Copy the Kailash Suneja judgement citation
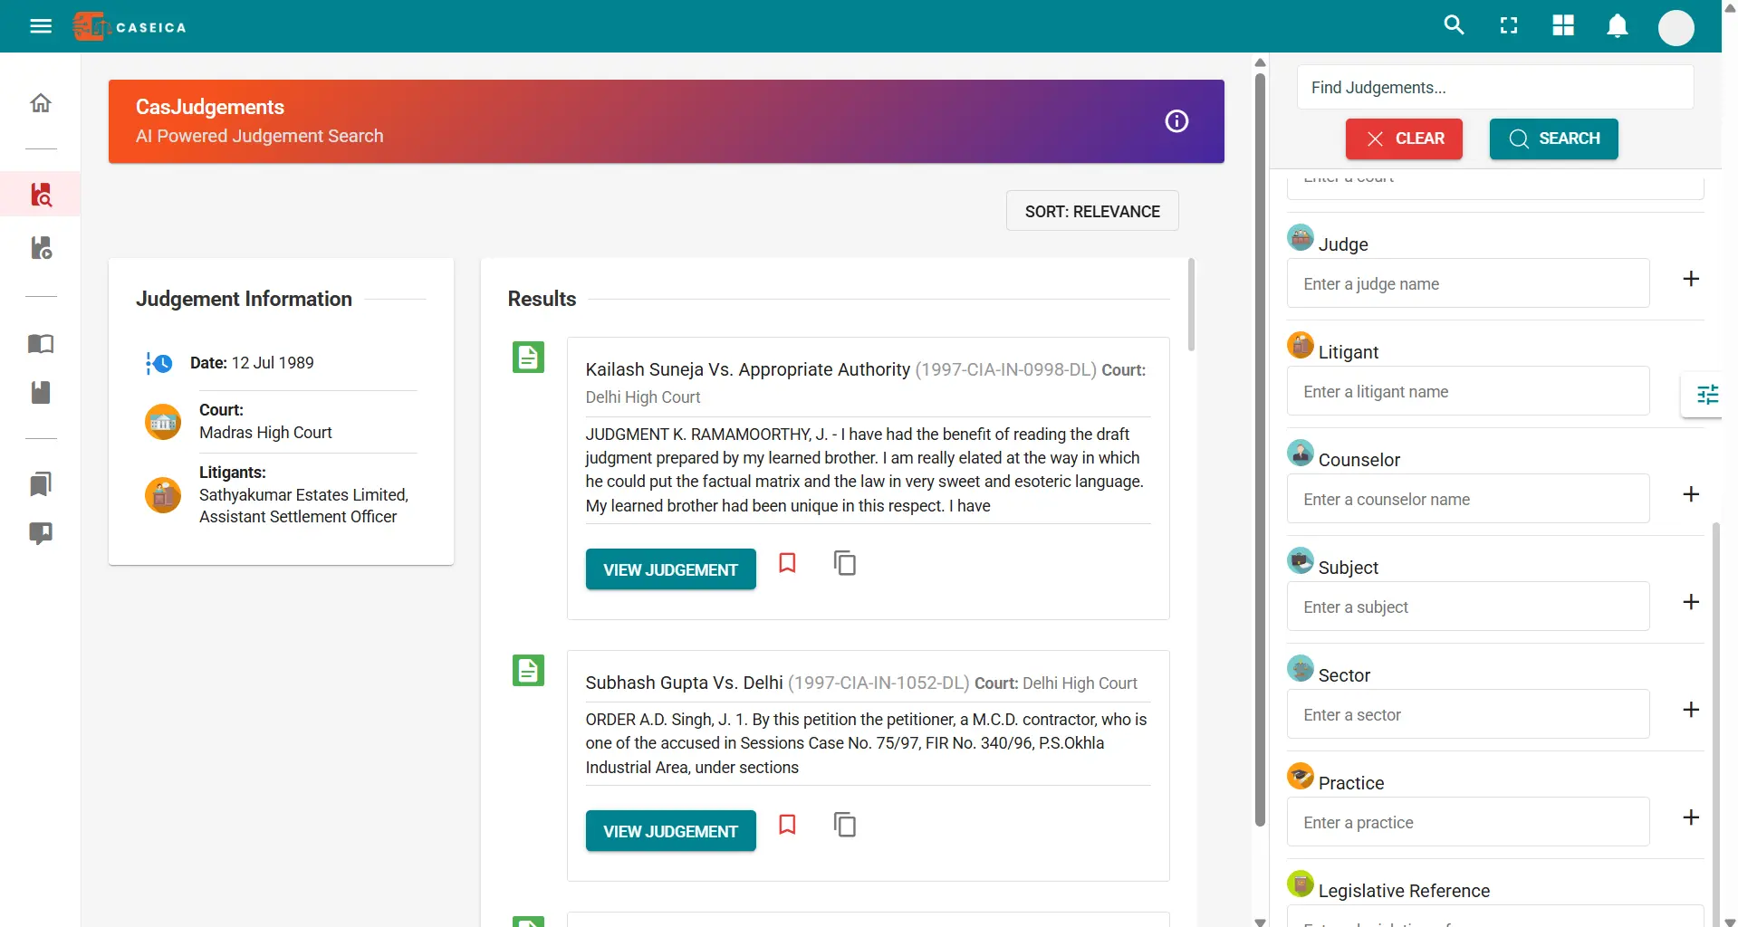Image resolution: width=1738 pixels, height=927 pixels. pyautogui.click(x=844, y=563)
